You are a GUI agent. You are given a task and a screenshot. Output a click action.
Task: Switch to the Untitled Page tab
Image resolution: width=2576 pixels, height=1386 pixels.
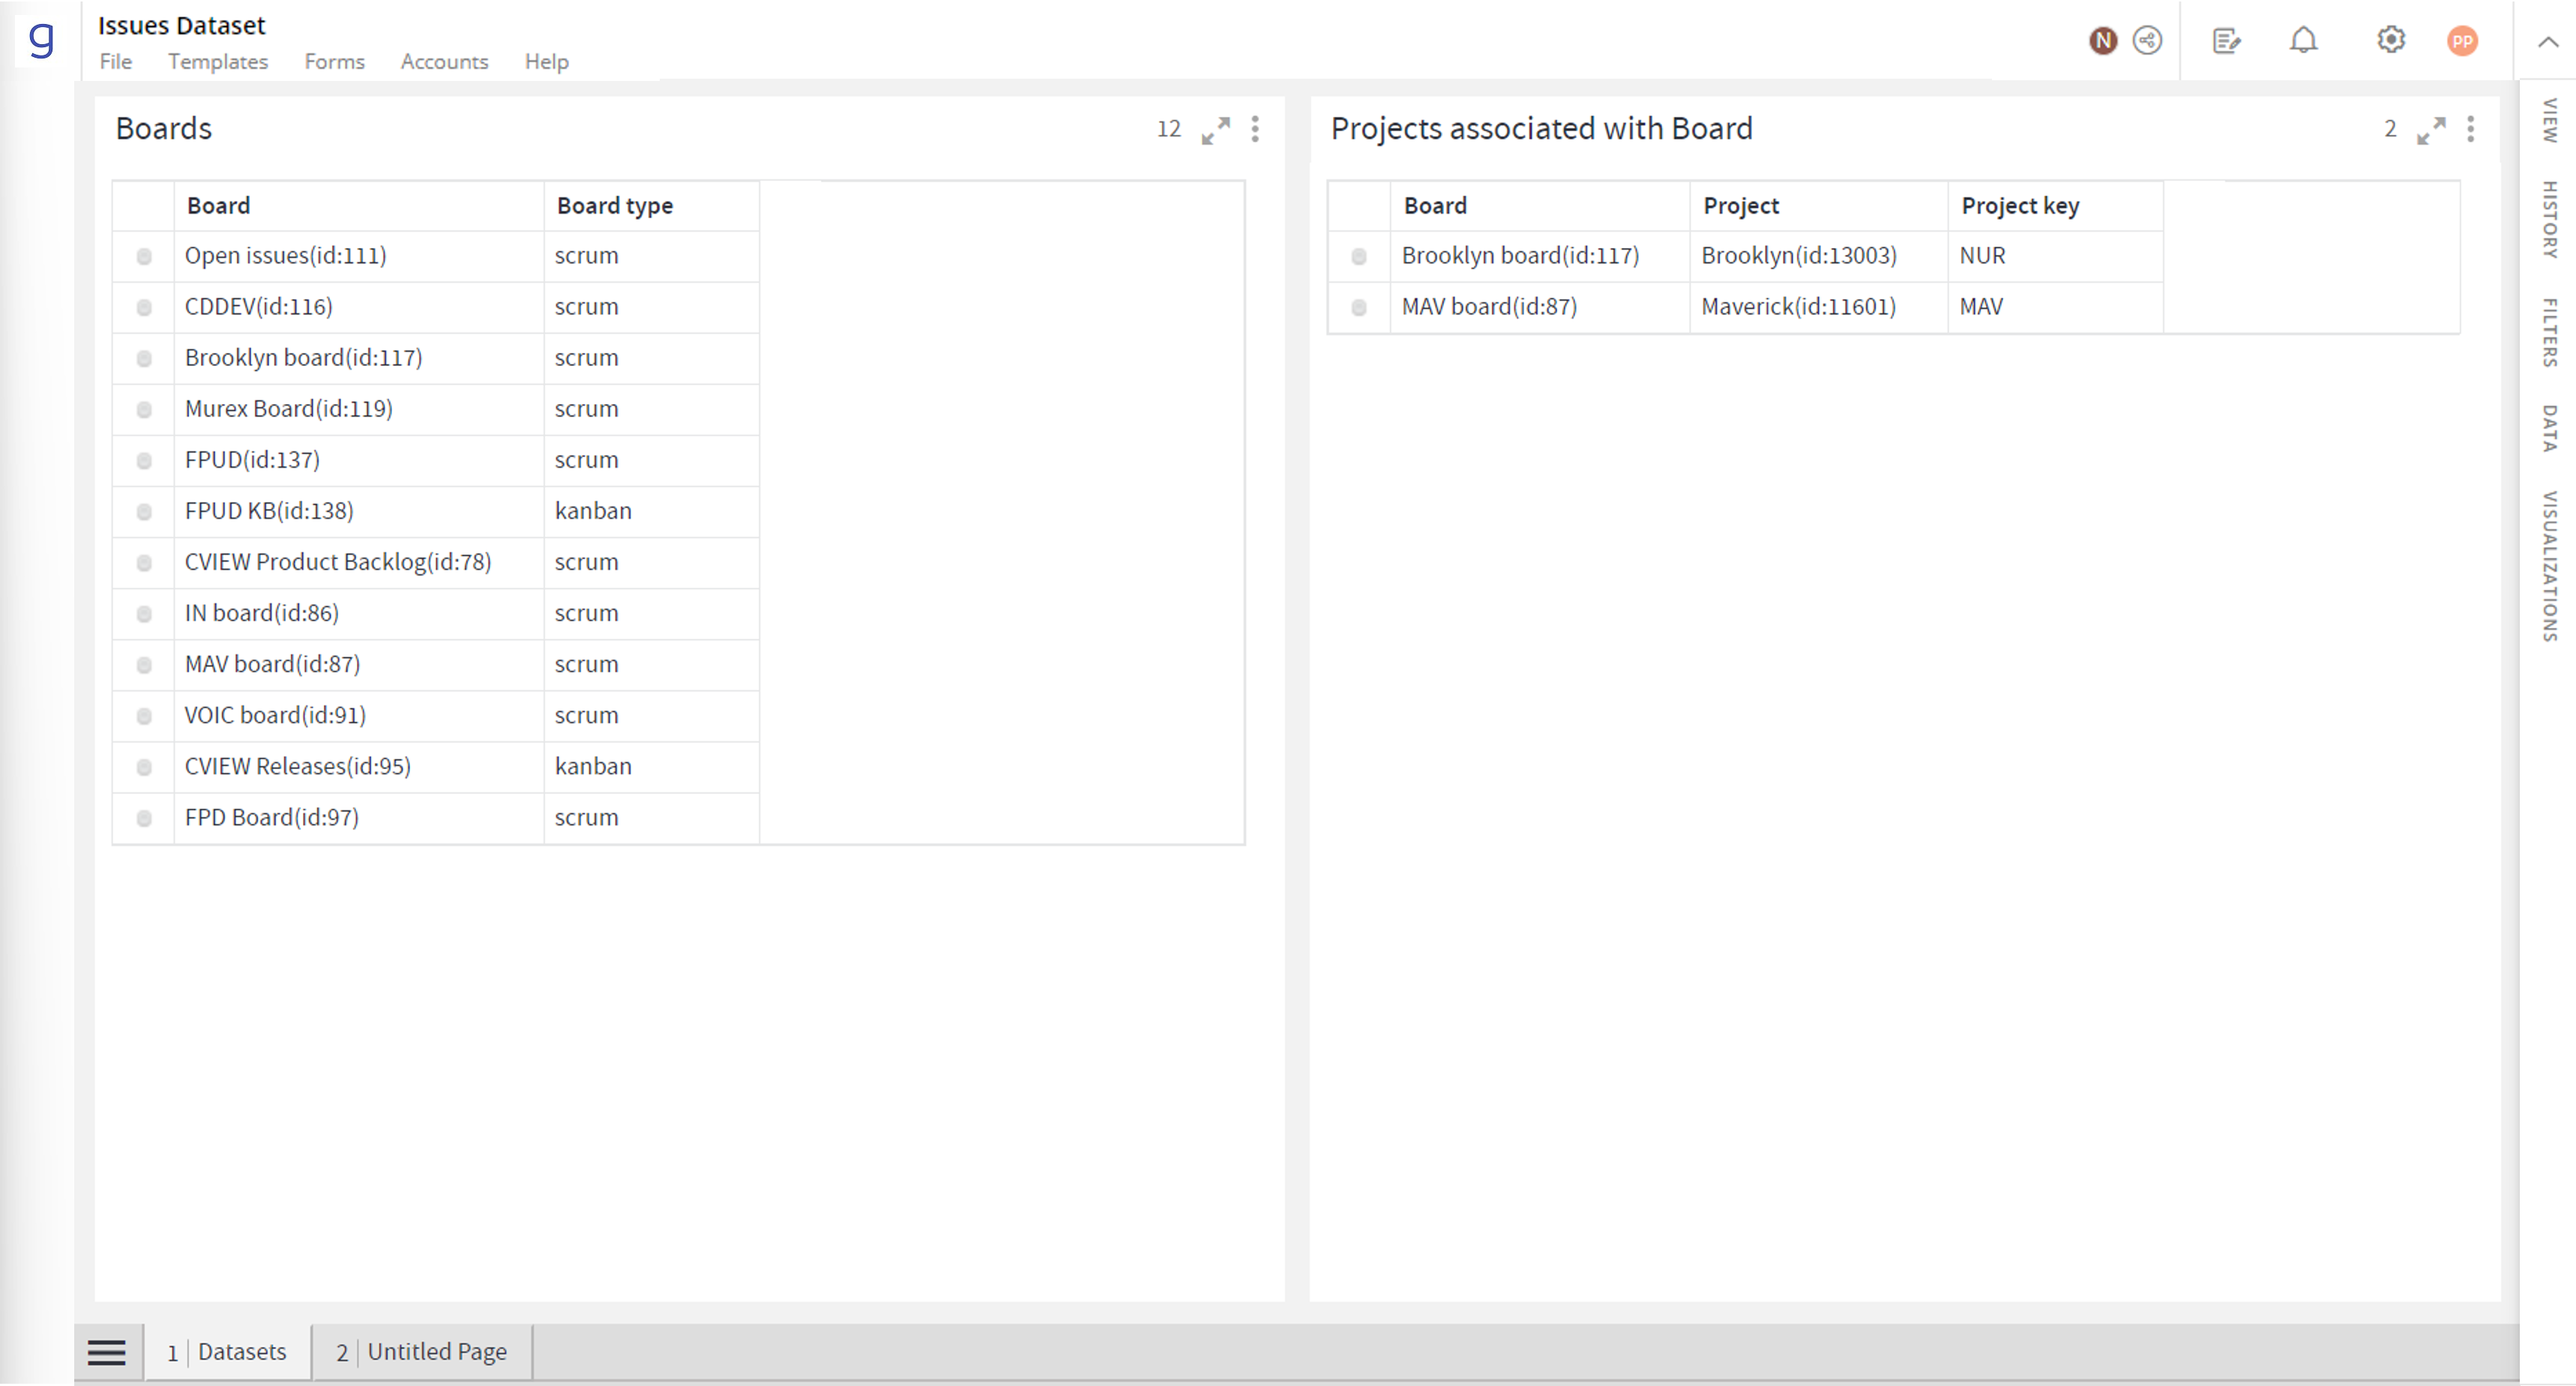[x=422, y=1352]
